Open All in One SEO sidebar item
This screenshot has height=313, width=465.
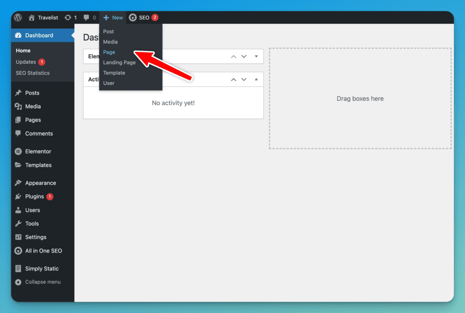[x=43, y=251]
